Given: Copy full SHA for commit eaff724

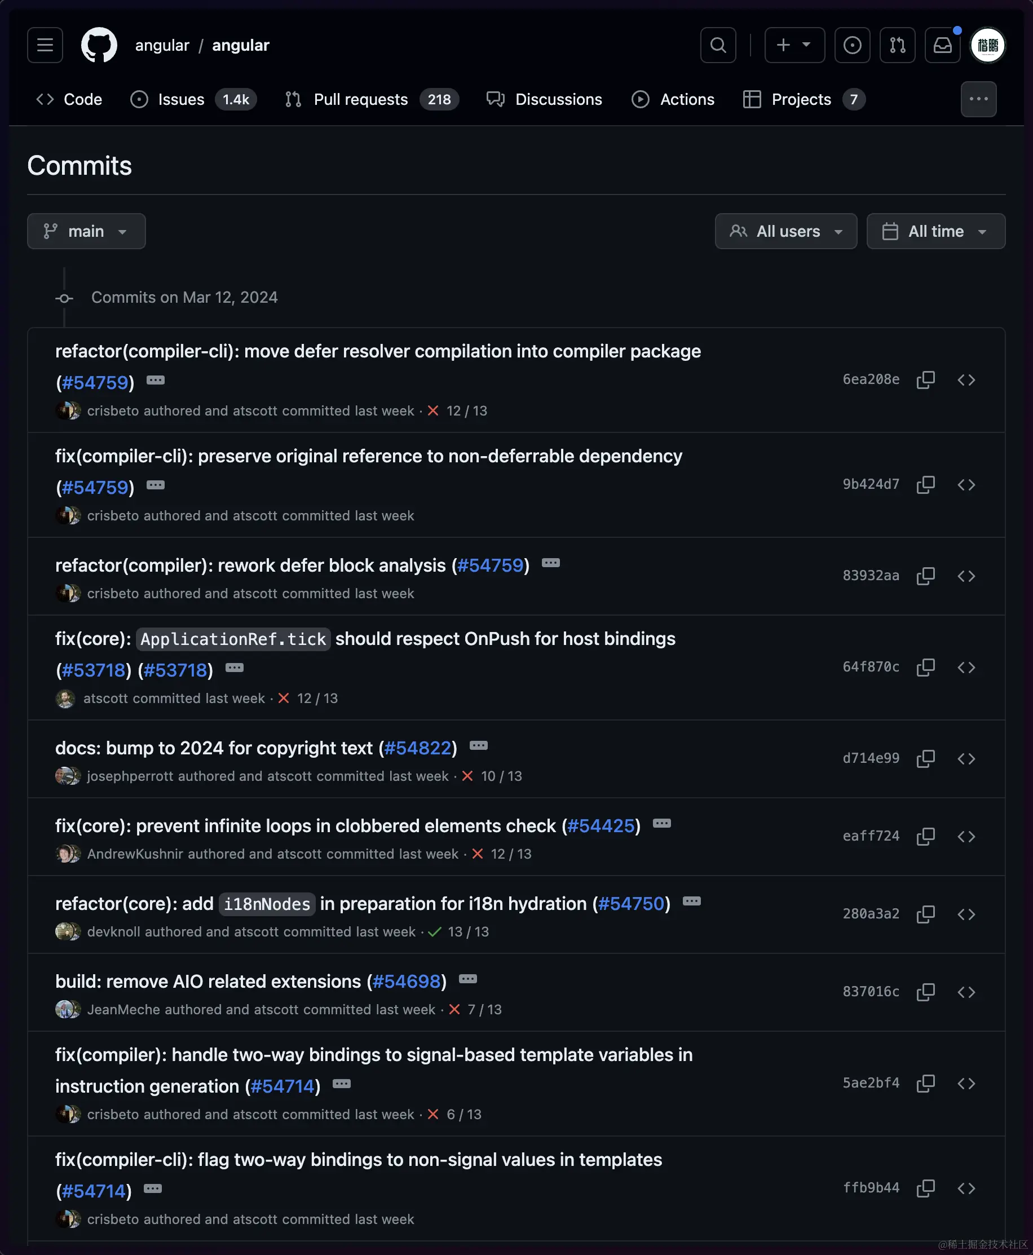Looking at the screenshot, I should coord(925,836).
